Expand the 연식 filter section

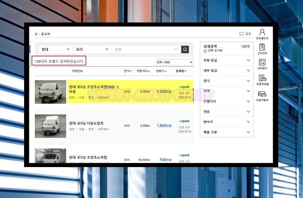[227, 81]
